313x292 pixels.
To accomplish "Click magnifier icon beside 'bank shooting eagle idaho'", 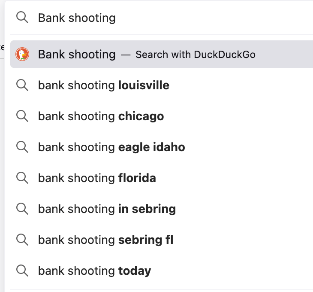I will [x=22, y=147].
